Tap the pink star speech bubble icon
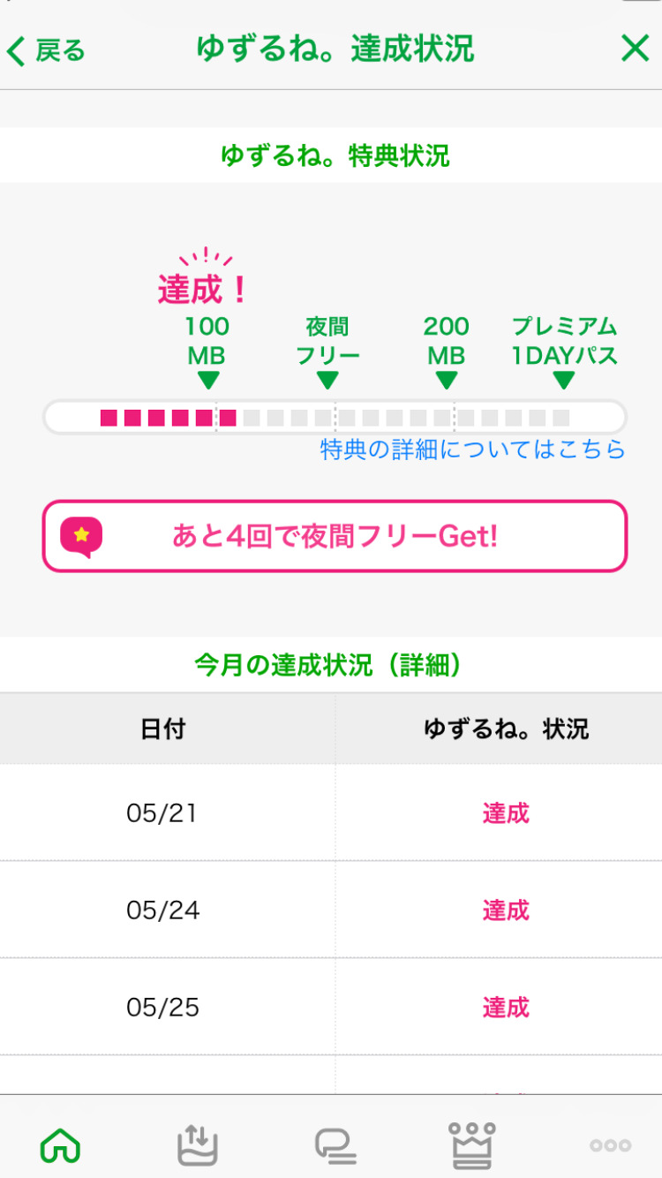Viewport: 662px width, 1178px height. (x=81, y=536)
